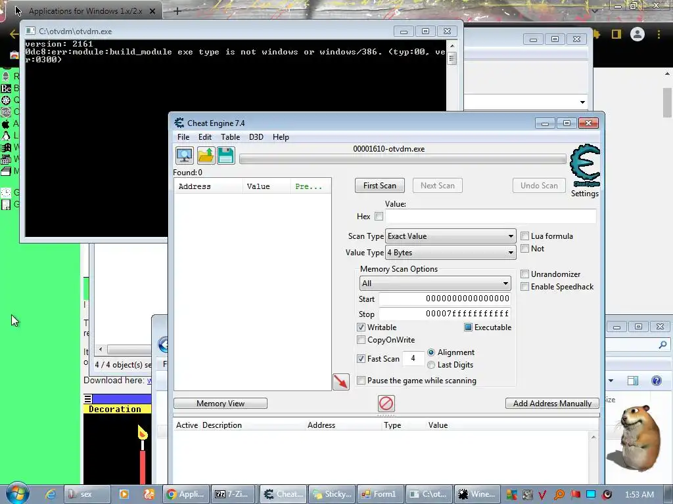Image resolution: width=673 pixels, height=504 pixels.
Task: Check the CopyOnWrite checkbox
Action: click(x=361, y=340)
